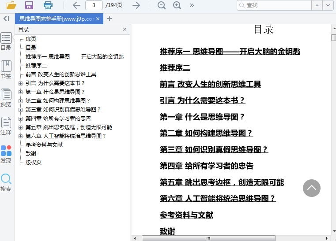Screen dimensions: 336x241
Task: Select 第六章 outline entry text
Action: (66, 136)
